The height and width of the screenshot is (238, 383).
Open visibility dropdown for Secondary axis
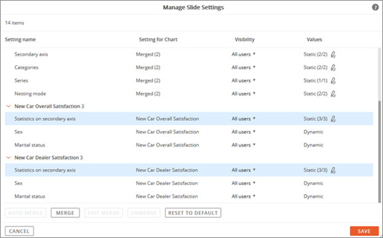point(244,54)
